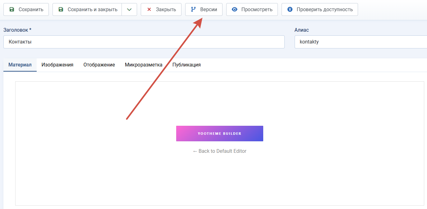Click the floppy disk icon on Сохранить button
Viewport: 427px width, 209px height.
pos(12,9)
